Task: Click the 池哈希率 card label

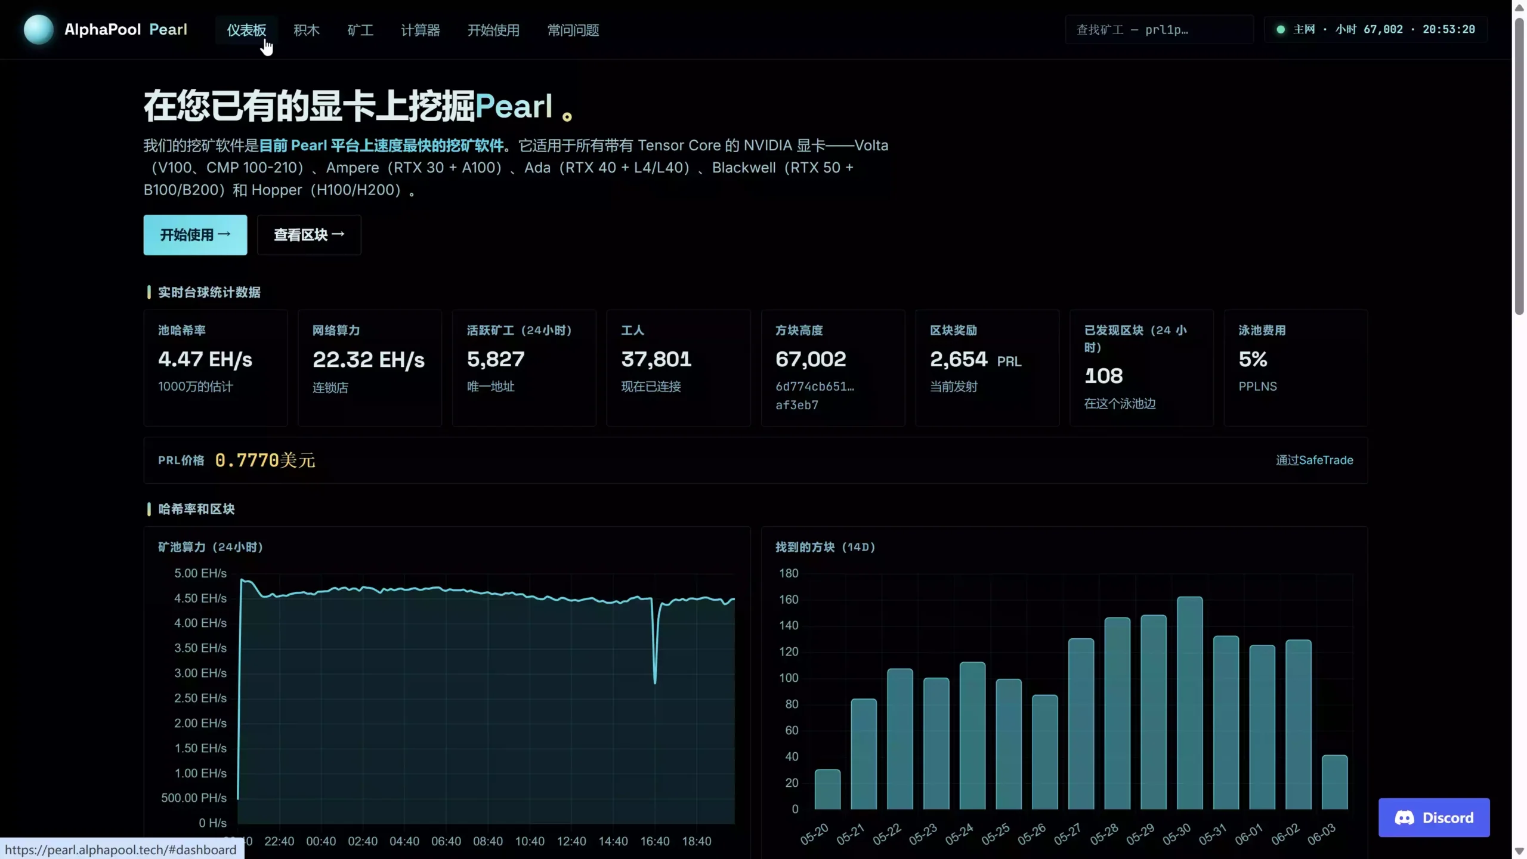Action: pyautogui.click(x=182, y=330)
